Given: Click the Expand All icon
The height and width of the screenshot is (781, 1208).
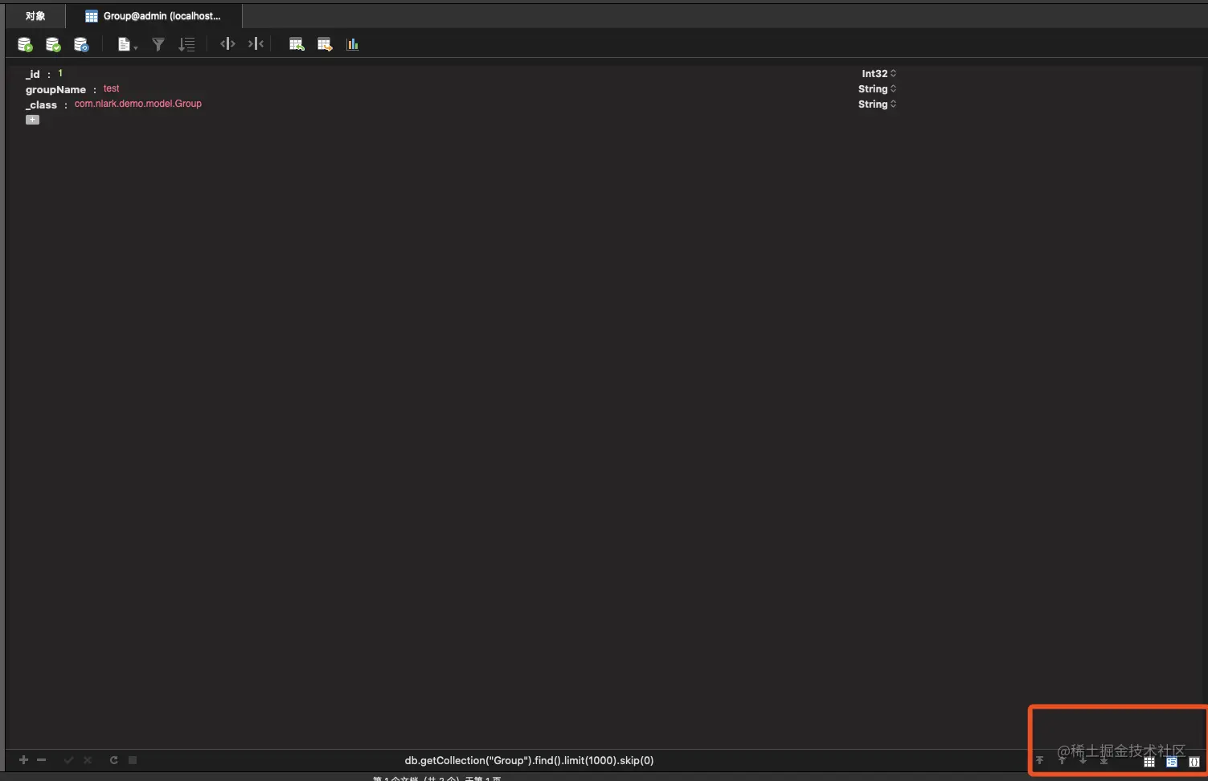Looking at the screenshot, I should pos(227,44).
